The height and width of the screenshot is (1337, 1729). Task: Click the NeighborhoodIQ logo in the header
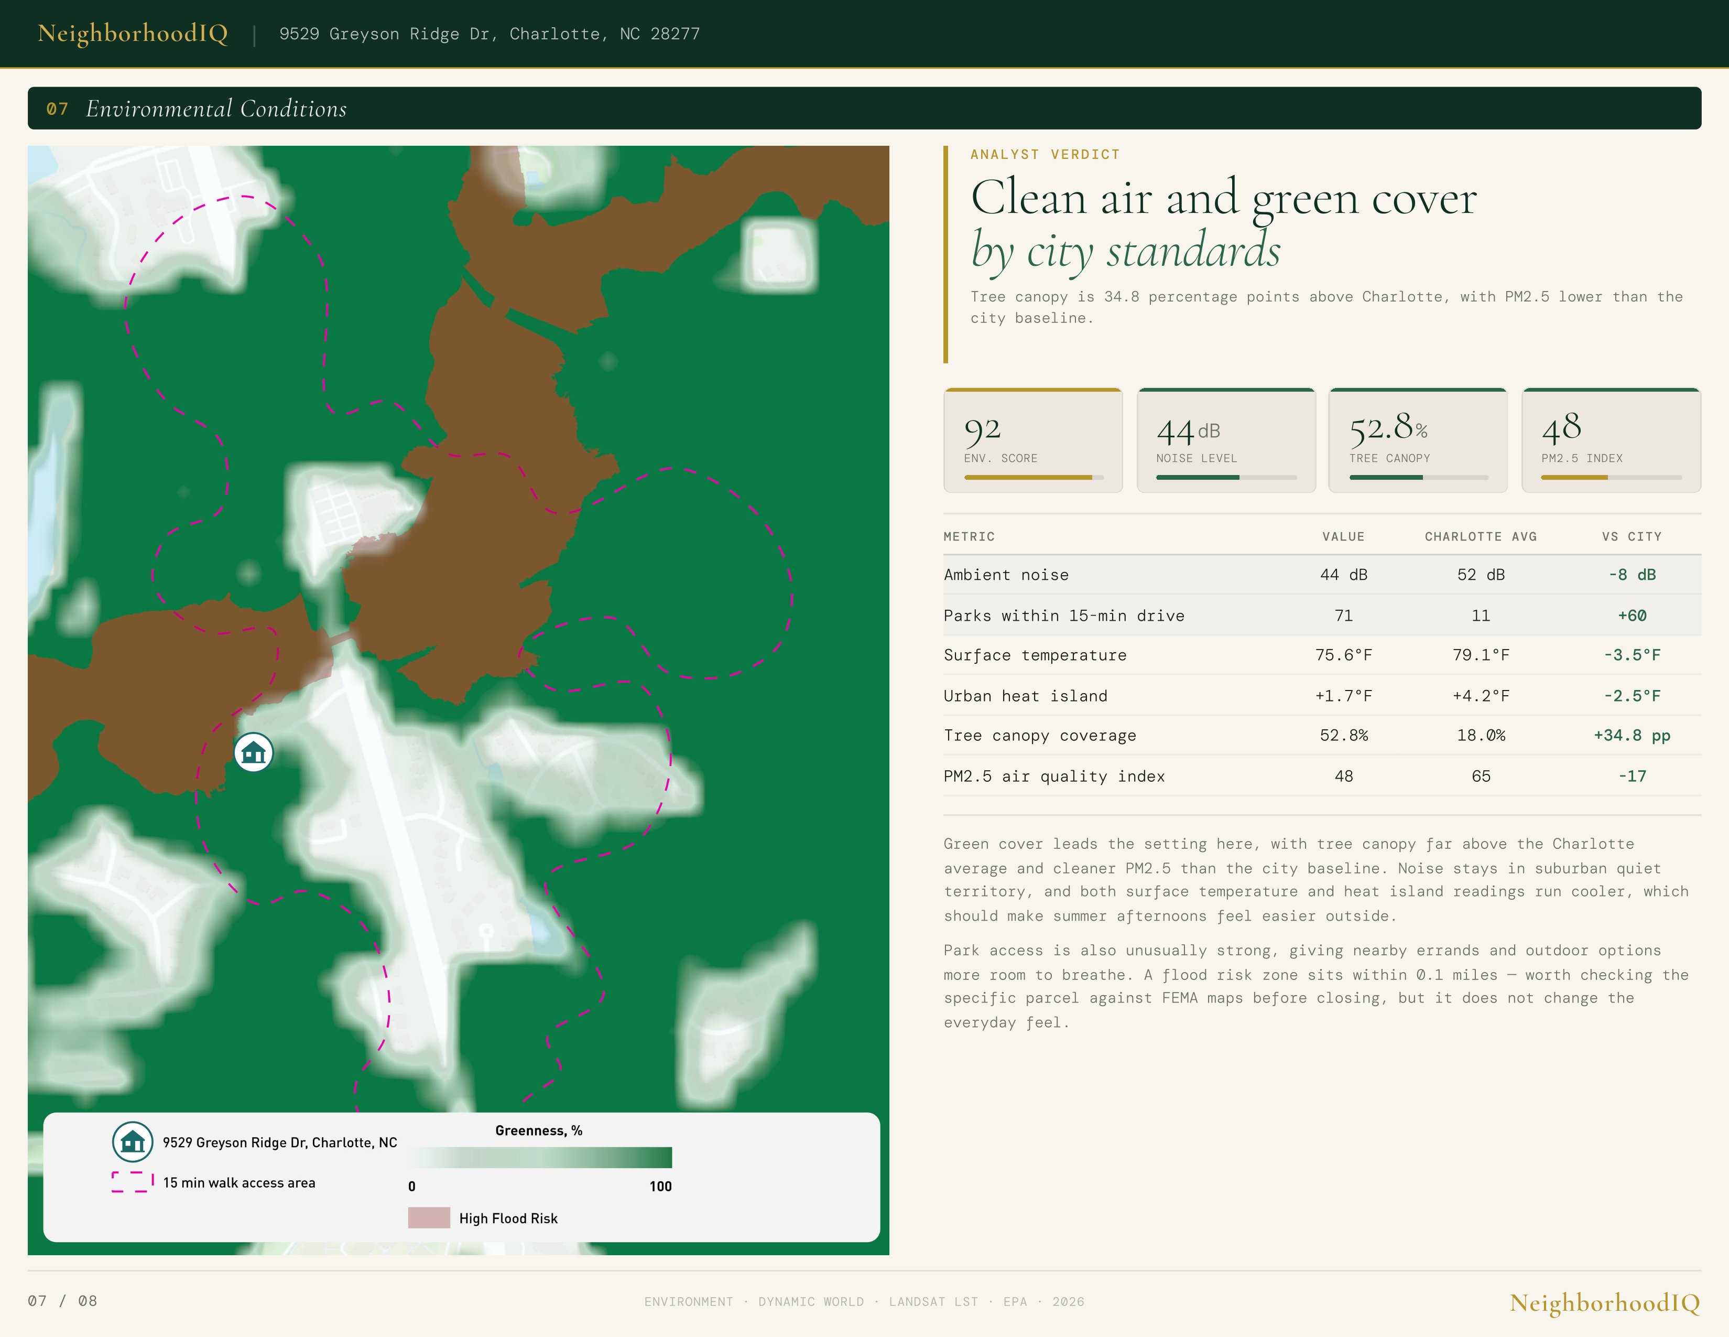click(133, 33)
